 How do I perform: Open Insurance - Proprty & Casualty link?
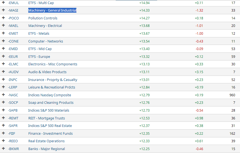(x=53, y=80)
